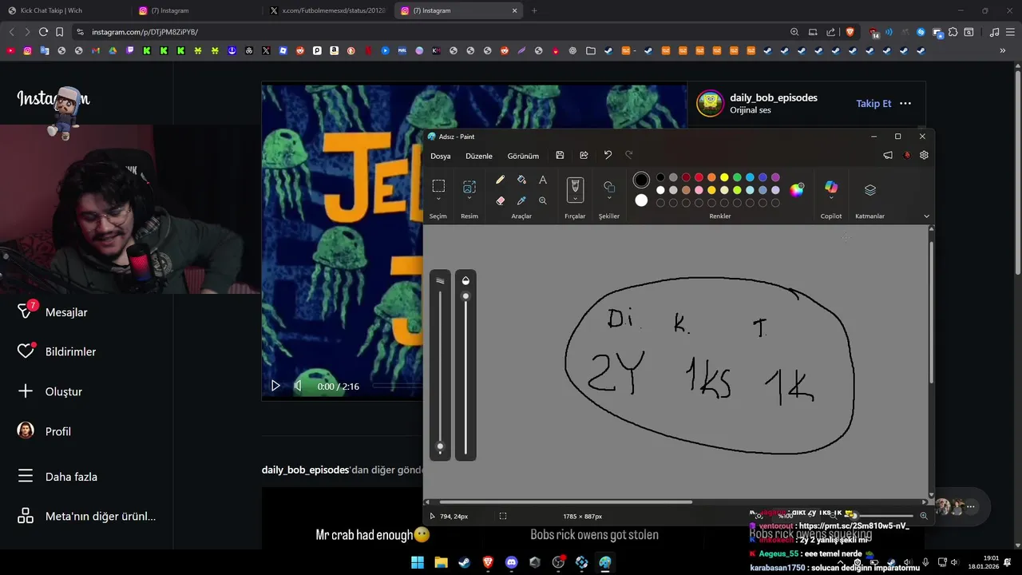Click the Instagram address bar URL
This screenshot has height=575, width=1022.
coord(145,32)
